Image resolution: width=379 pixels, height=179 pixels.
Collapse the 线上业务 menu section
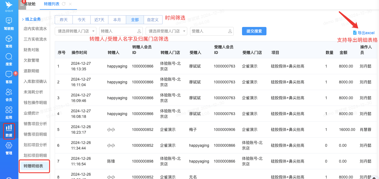click(x=31, y=19)
